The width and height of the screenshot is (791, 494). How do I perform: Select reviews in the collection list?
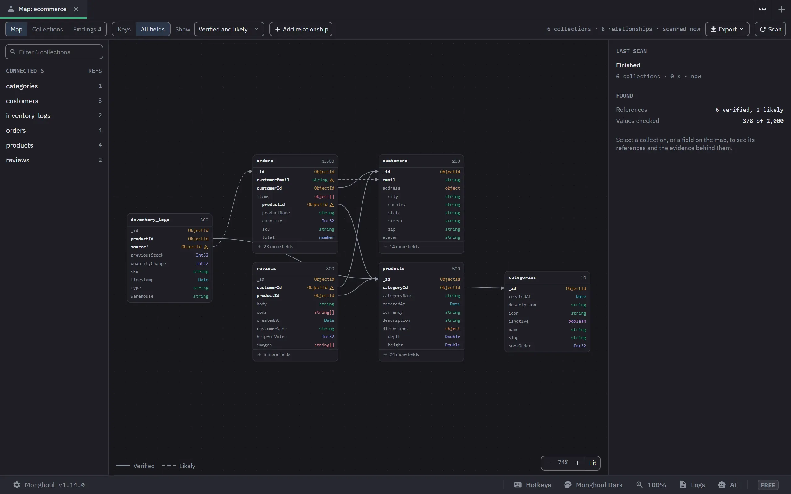coord(54,160)
